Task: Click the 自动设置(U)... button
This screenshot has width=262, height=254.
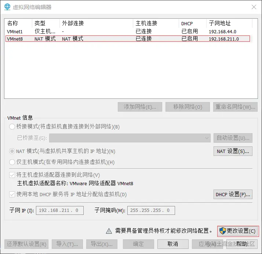Action: [x=233, y=138]
